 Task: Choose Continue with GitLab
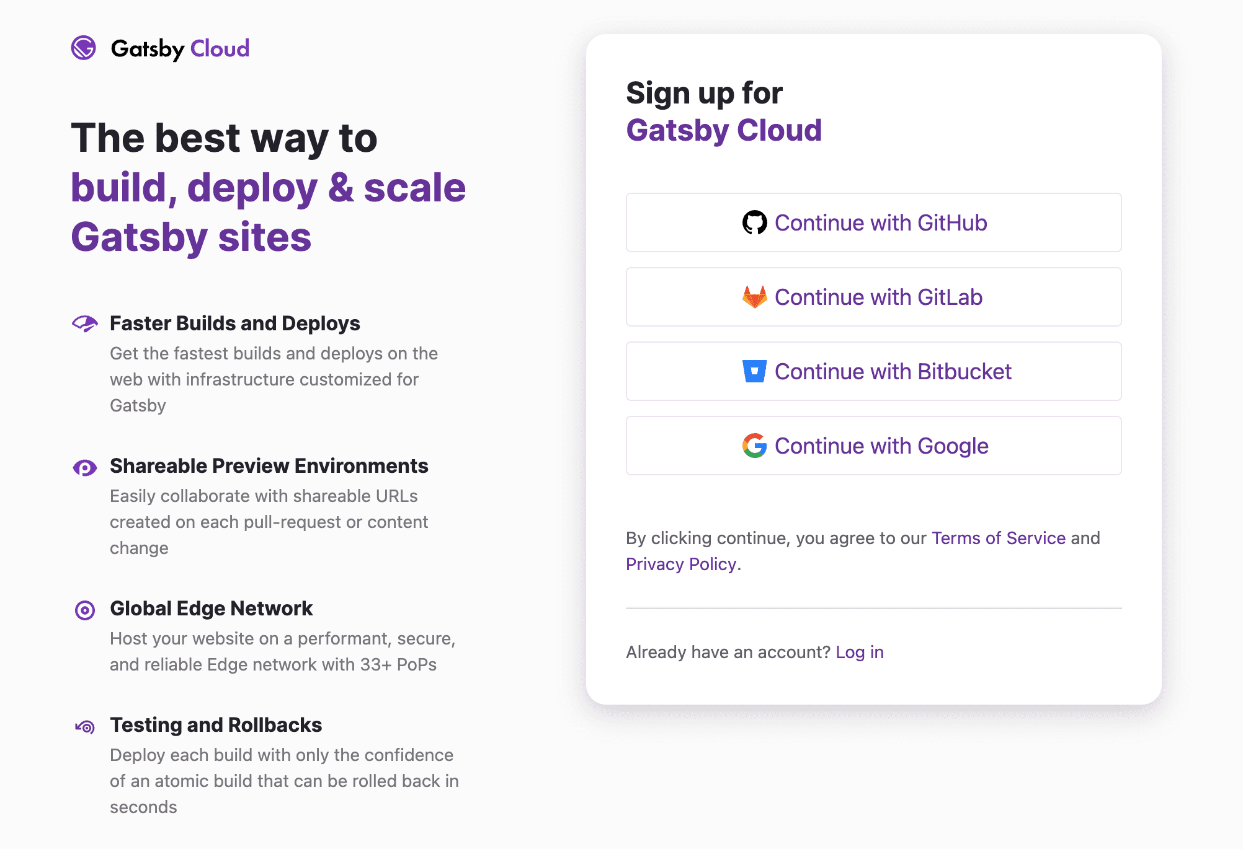[873, 297]
